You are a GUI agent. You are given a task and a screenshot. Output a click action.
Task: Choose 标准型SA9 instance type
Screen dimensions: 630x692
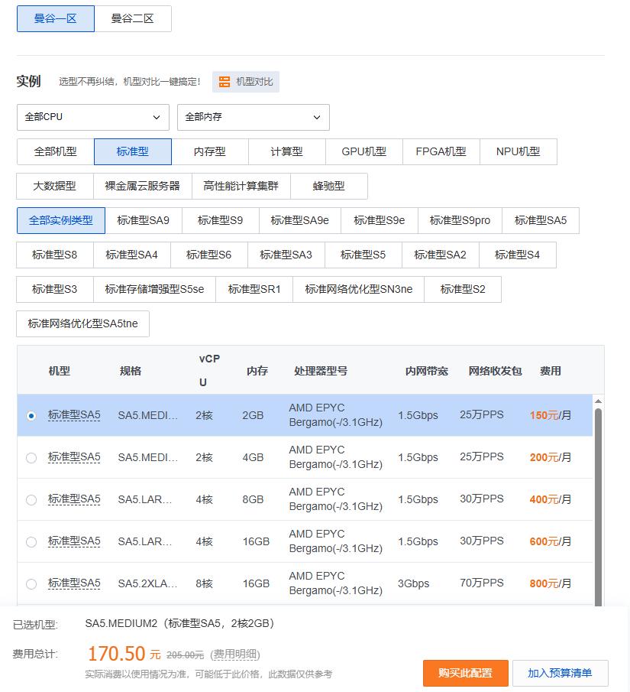144,220
